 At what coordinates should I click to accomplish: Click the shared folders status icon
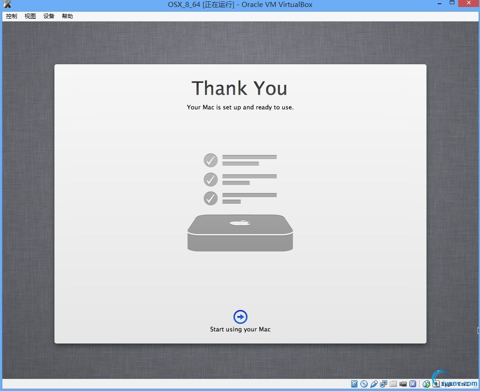(393, 384)
